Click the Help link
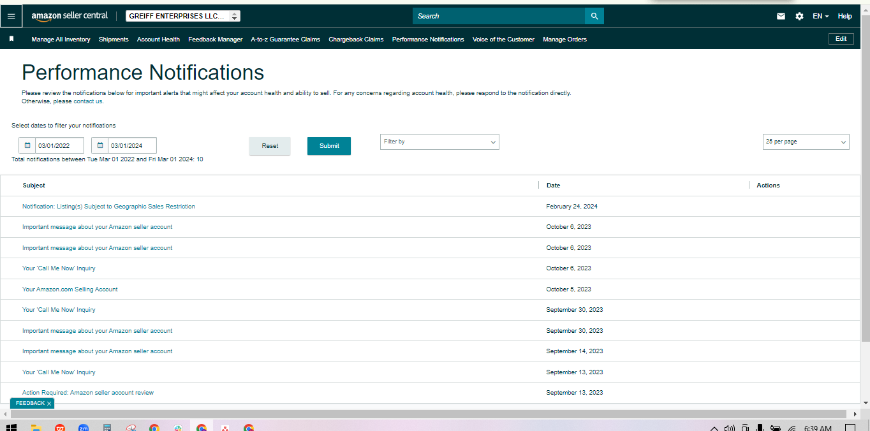 pos(844,16)
